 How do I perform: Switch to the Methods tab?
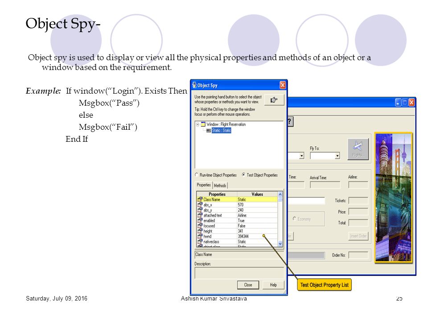pos(220,185)
